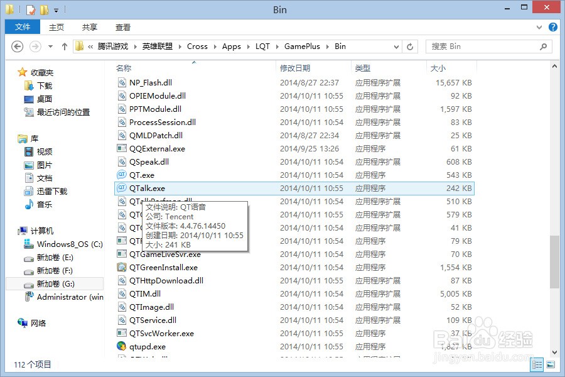Screen dimensions: 565x377
Task: Open 新加卷 (E:) drive
Action: tap(55, 258)
